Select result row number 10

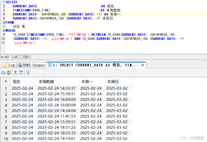6,139
